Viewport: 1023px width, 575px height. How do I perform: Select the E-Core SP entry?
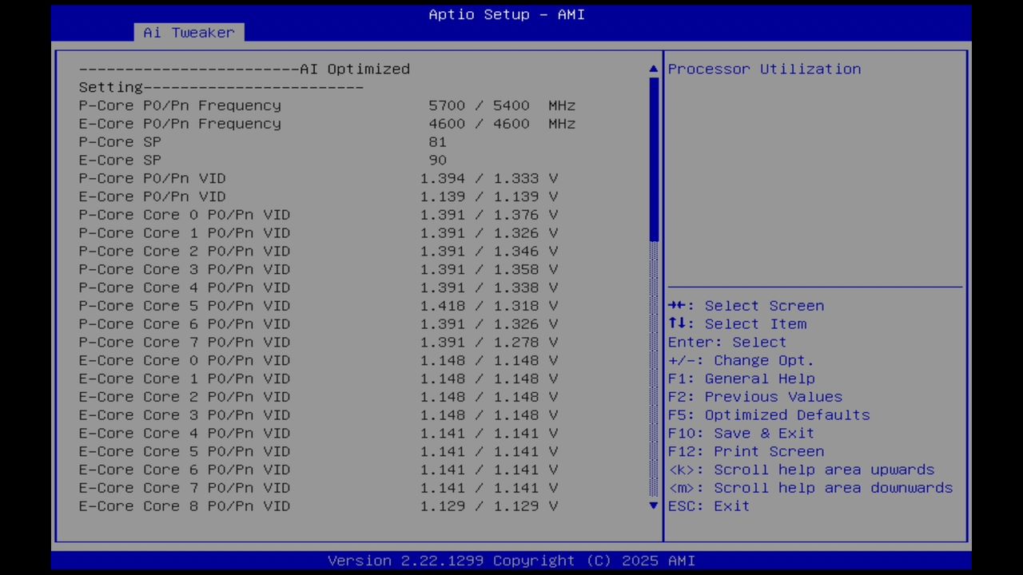coord(120,160)
